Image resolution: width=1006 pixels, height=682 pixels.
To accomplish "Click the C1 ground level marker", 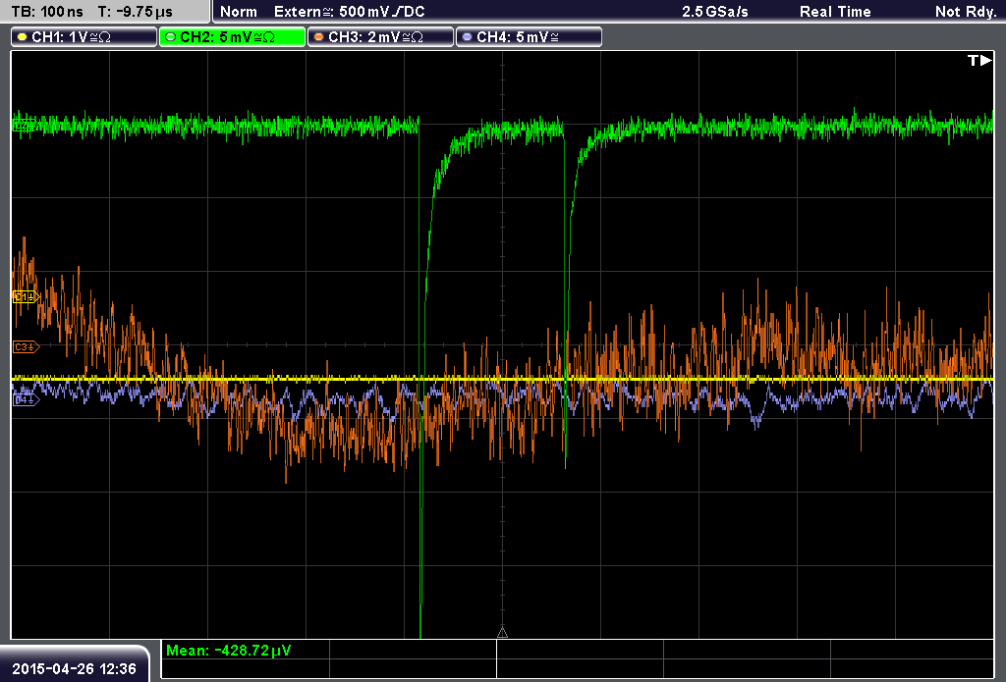I will (26, 296).
